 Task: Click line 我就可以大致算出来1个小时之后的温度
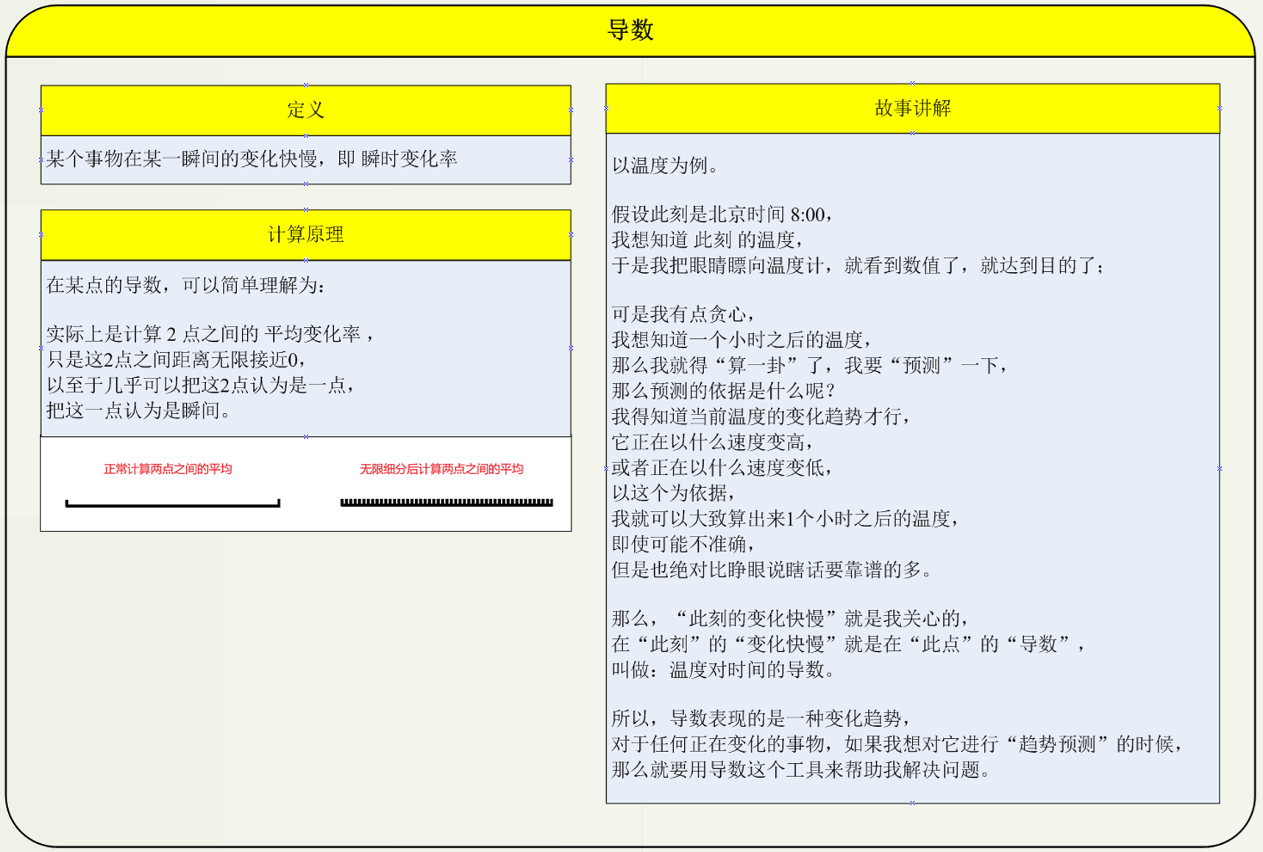pyautogui.click(x=786, y=519)
